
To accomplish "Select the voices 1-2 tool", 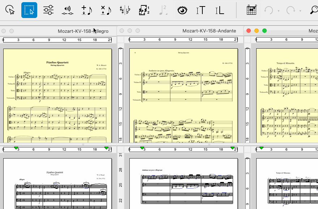I will [x=144, y=10].
